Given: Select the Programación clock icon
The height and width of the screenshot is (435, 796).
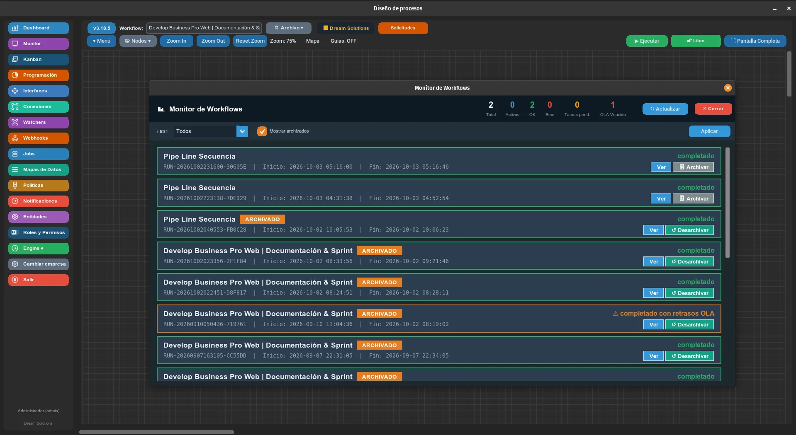Looking at the screenshot, I should pyautogui.click(x=15, y=75).
